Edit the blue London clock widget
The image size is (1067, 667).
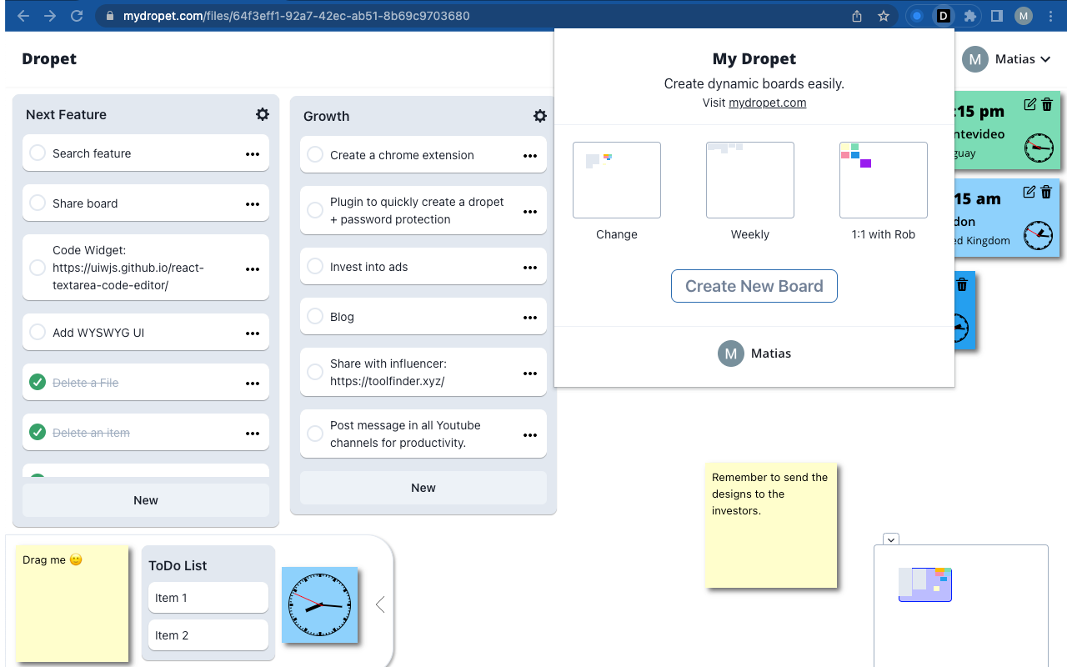click(x=1029, y=192)
